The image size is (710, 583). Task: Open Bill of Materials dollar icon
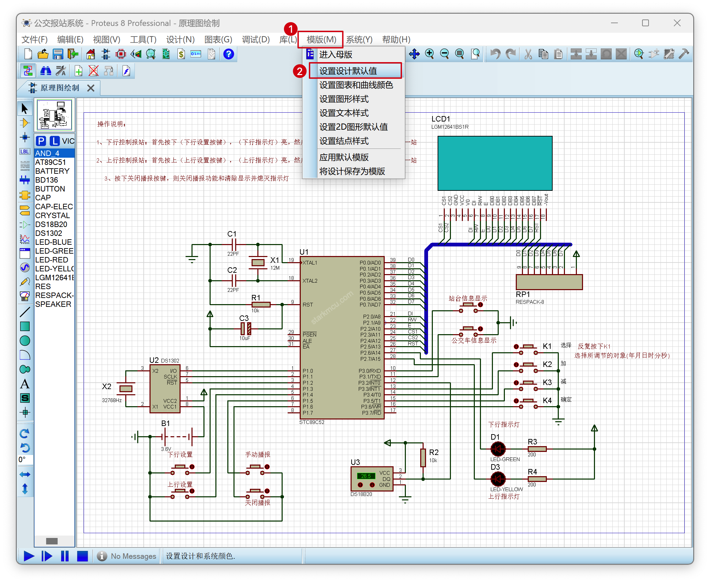[181, 54]
